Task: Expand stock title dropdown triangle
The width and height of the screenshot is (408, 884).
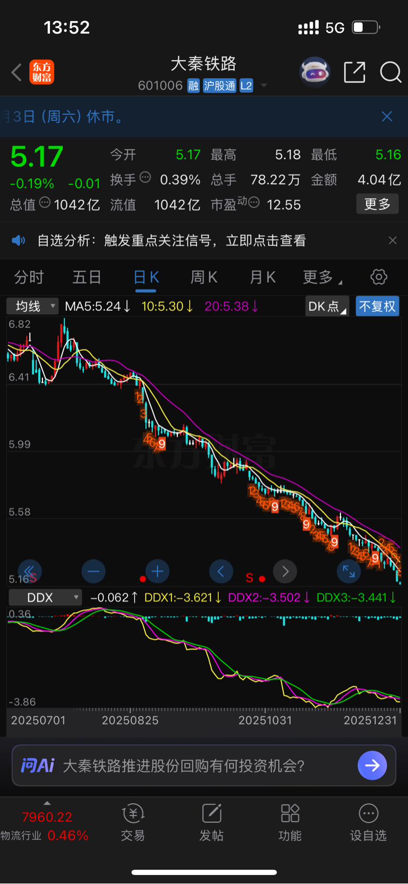Action: (x=263, y=86)
